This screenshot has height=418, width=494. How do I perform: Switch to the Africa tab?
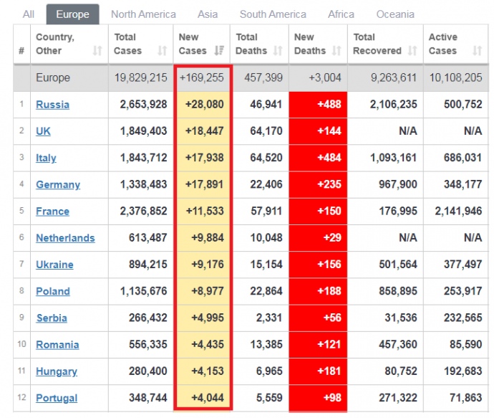pyautogui.click(x=341, y=14)
